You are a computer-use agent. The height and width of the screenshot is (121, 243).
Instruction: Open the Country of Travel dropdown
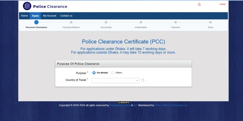point(115,80)
